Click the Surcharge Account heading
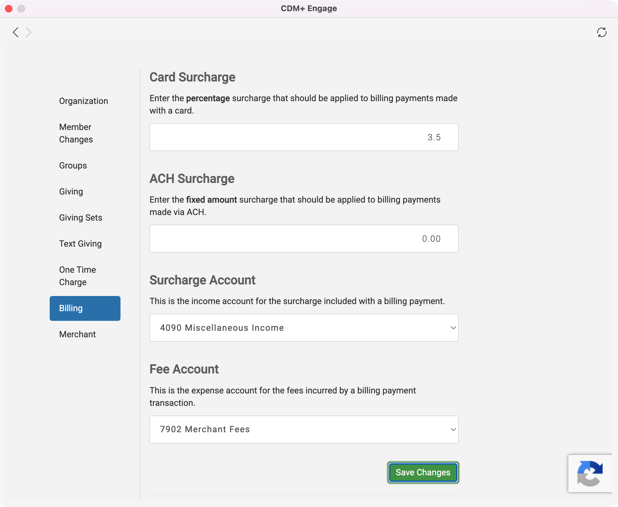 [x=202, y=280]
